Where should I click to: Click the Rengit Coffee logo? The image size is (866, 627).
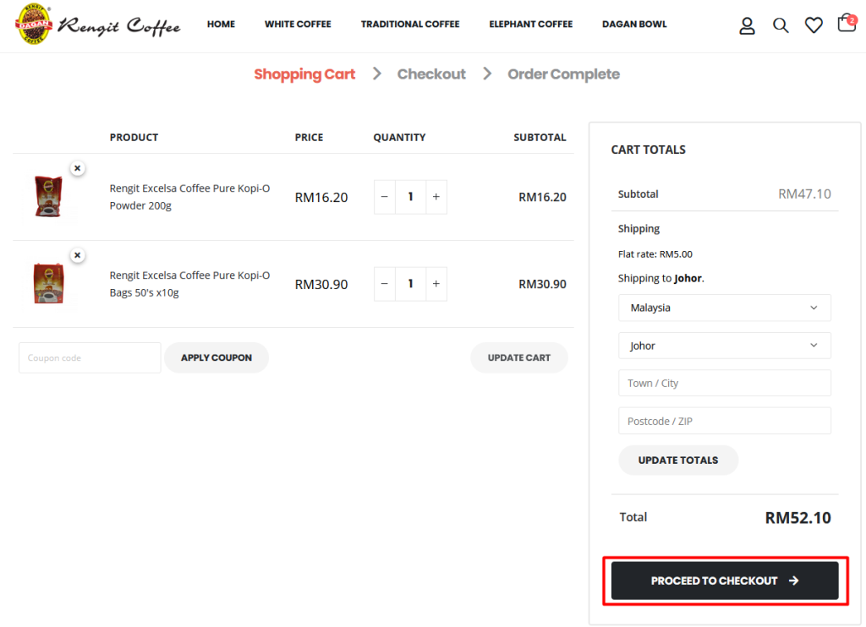tap(98, 25)
